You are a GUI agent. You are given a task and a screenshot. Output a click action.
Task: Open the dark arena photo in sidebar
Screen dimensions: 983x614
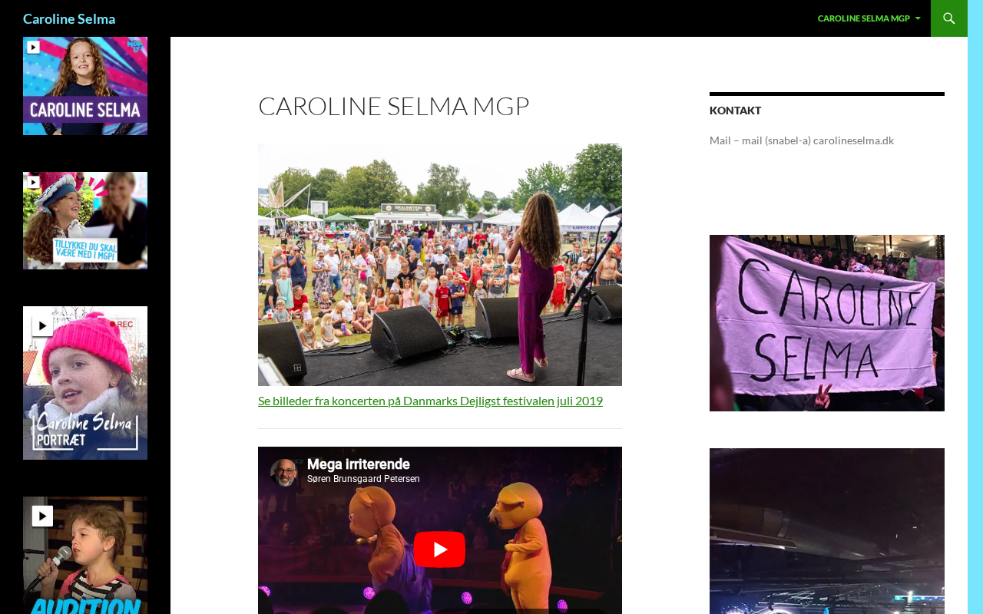pos(827,531)
